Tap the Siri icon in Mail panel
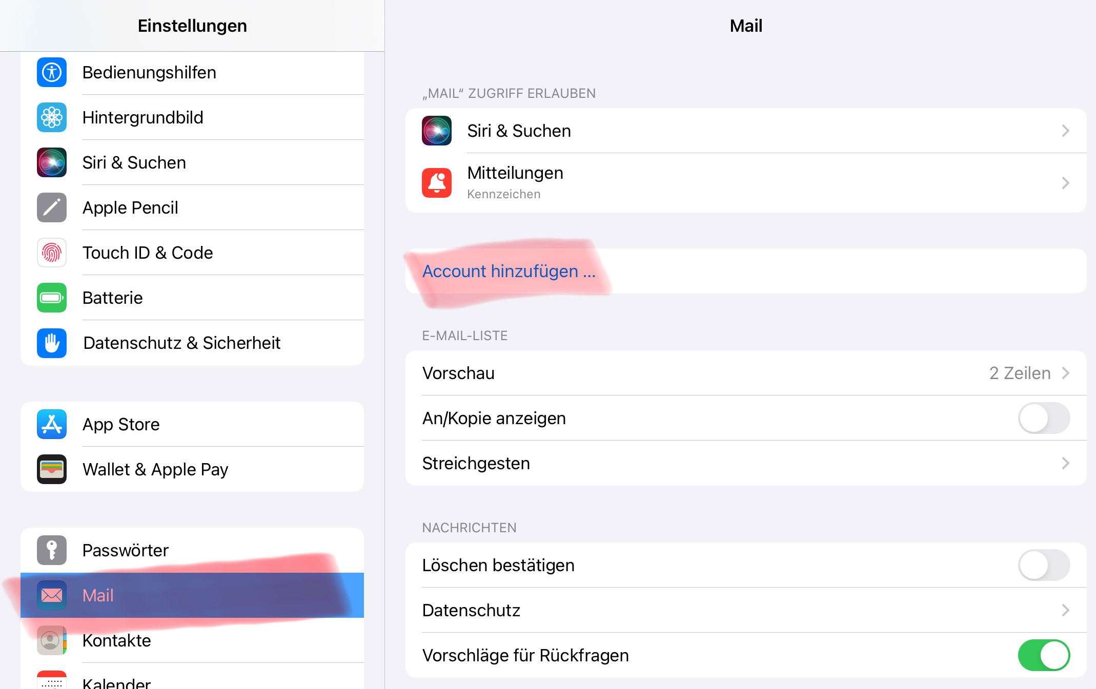Screen dimensions: 1096x689 [x=437, y=131]
